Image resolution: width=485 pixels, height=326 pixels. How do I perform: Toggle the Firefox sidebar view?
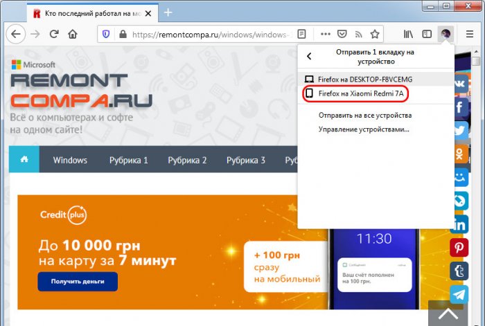(427, 33)
